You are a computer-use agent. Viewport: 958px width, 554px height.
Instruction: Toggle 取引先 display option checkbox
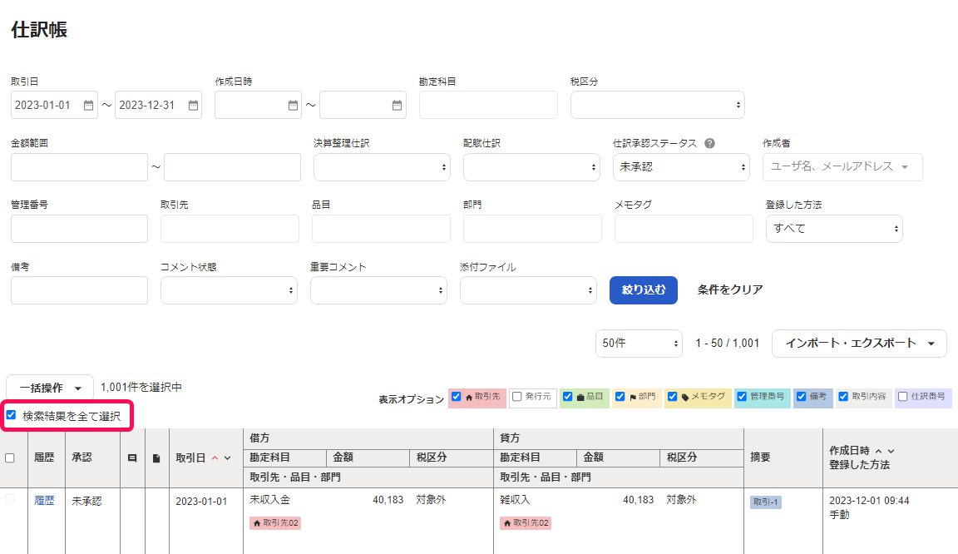[456, 396]
